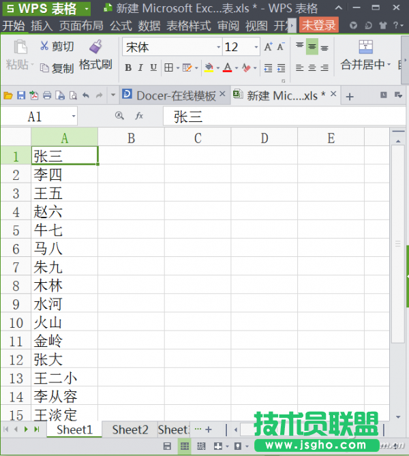This screenshot has height=456, width=409.
Task: Open the 审阅 (Review) tab
Action: (x=228, y=26)
